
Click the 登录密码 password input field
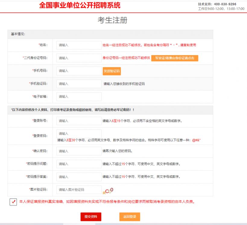pos(78,133)
